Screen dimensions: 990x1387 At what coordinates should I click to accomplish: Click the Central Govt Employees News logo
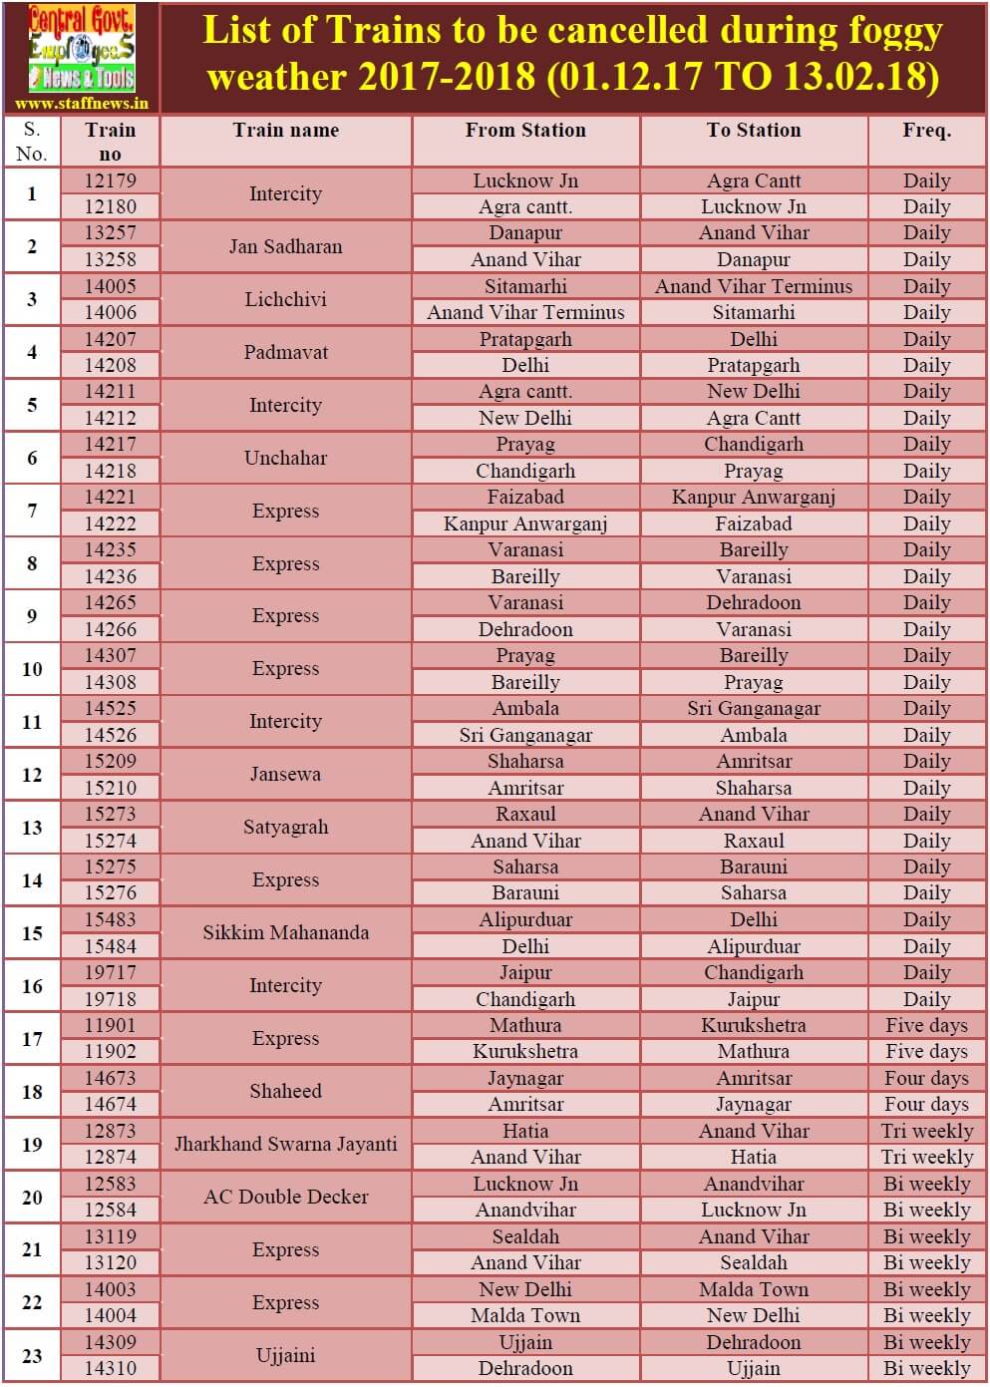[x=82, y=48]
